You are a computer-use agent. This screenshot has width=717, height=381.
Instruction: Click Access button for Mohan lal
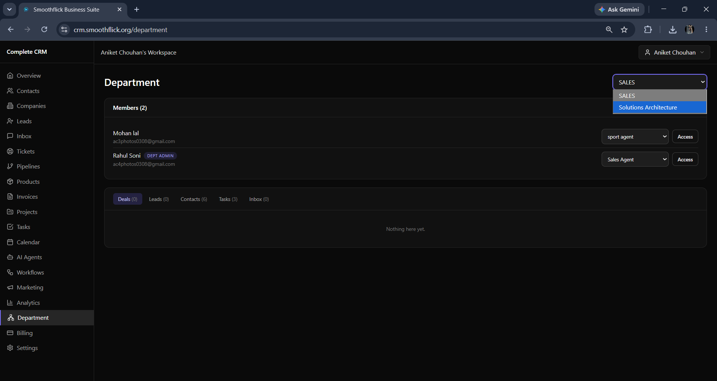[x=685, y=137]
